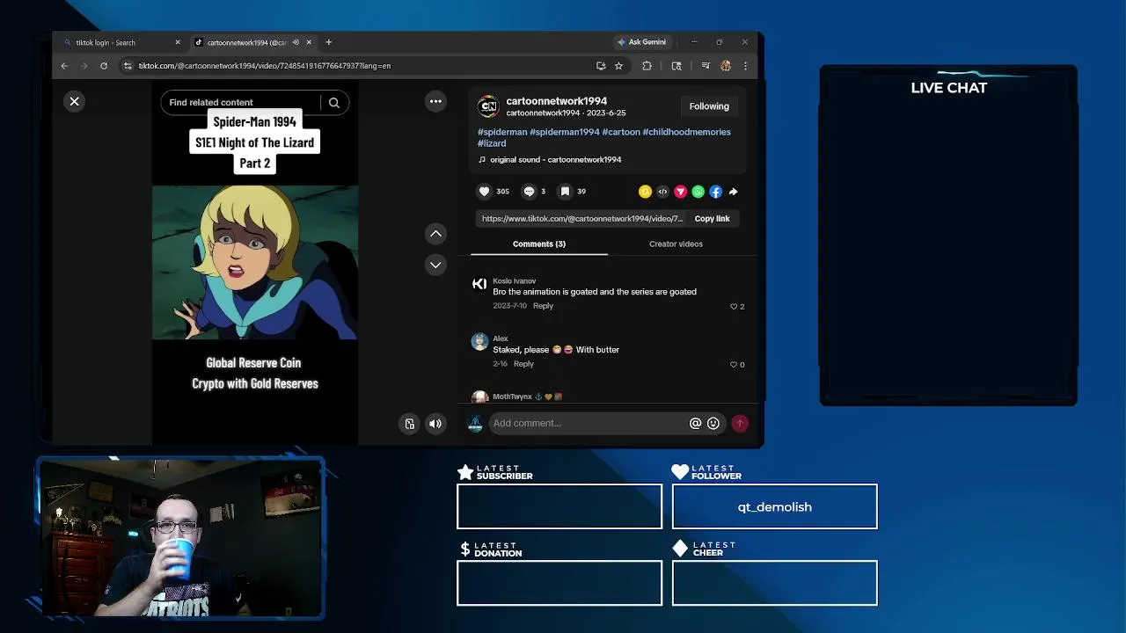Open #cartoon hashtag
1126x633 pixels.
pos(621,132)
